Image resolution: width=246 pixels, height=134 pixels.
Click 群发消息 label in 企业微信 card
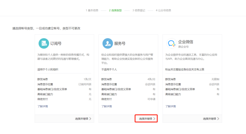(171, 79)
